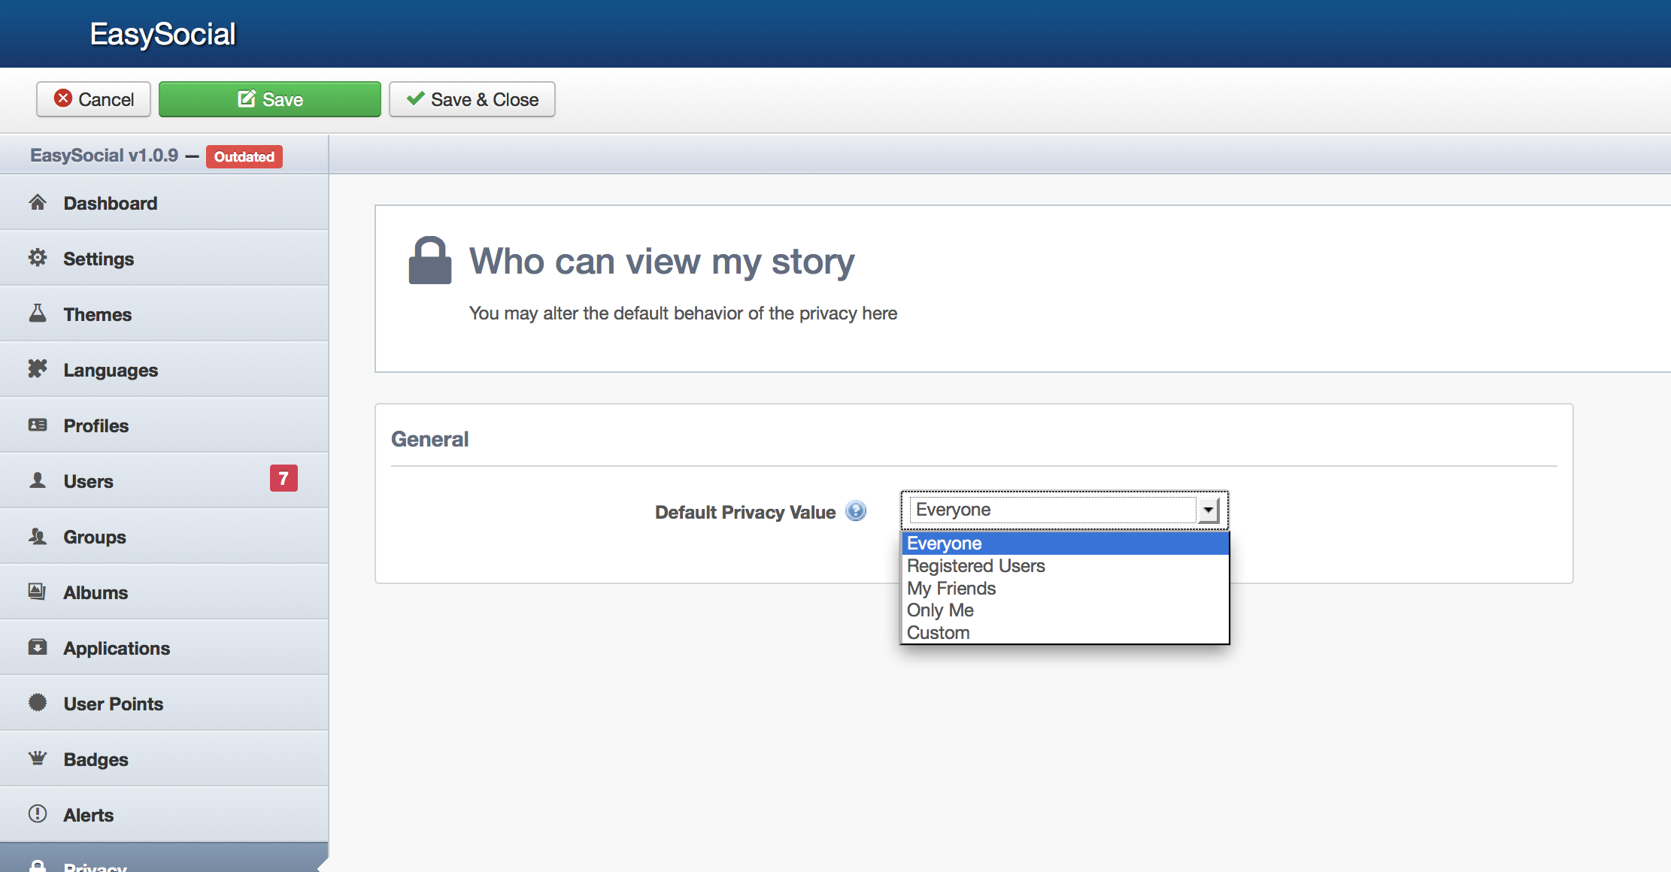Click the green checkmark on Save & Close
This screenshot has height=872, width=1671.
click(415, 98)
